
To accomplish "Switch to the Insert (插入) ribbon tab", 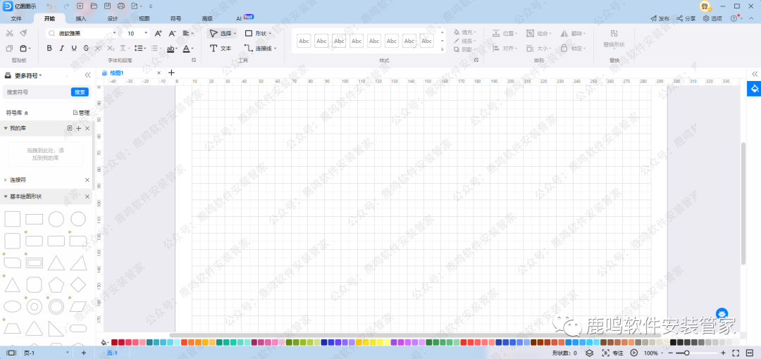I will pos(81,18).
